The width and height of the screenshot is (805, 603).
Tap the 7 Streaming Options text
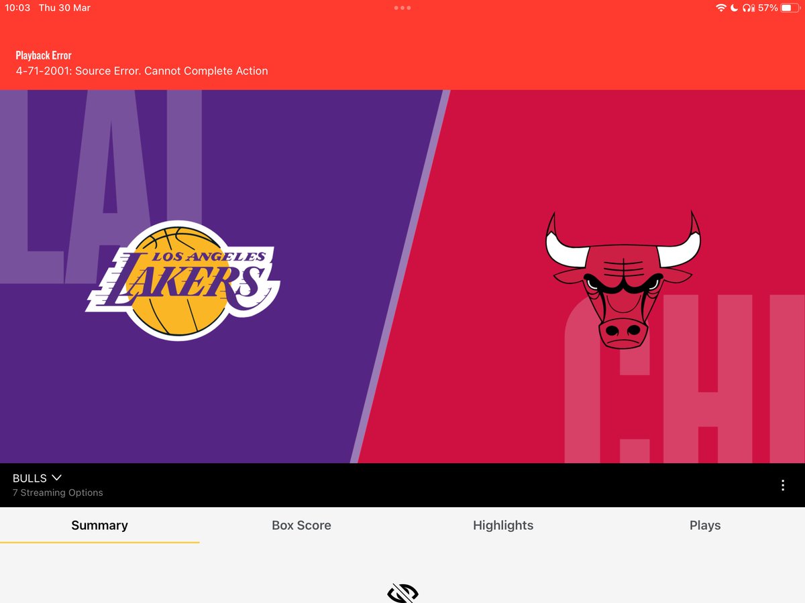[x=58, y=492]
